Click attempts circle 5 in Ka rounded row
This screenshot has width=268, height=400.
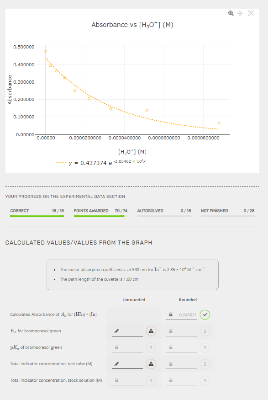pos(205,331)
